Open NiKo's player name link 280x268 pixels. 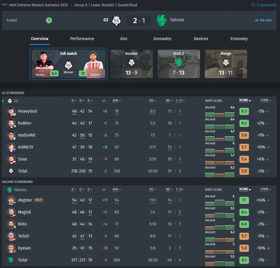point(22,224)
